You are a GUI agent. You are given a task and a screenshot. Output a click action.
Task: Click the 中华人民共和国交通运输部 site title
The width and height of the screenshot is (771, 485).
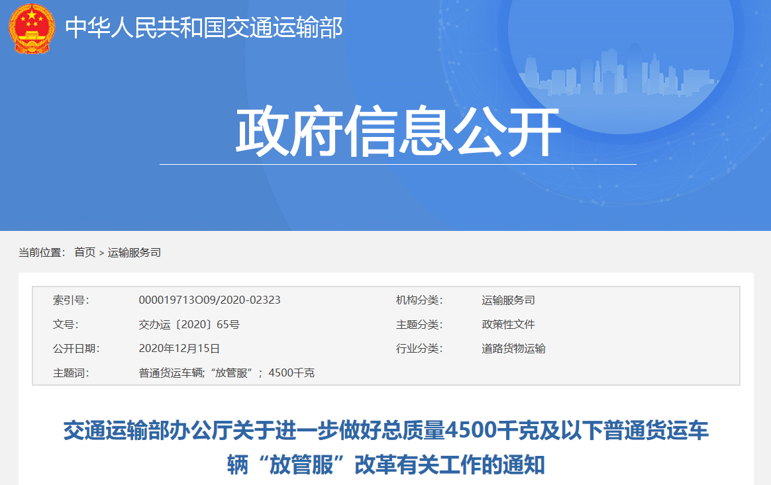pos(203,27)
